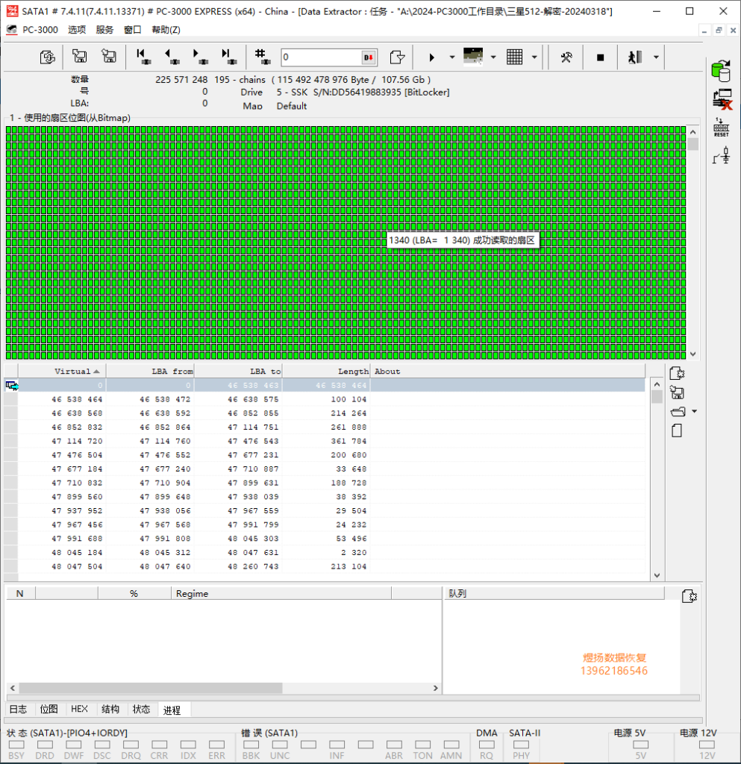The height and width of the screenshot is (764, 741).
Task: Click chains table scrollbar down arrow
Action: point(657,575)
